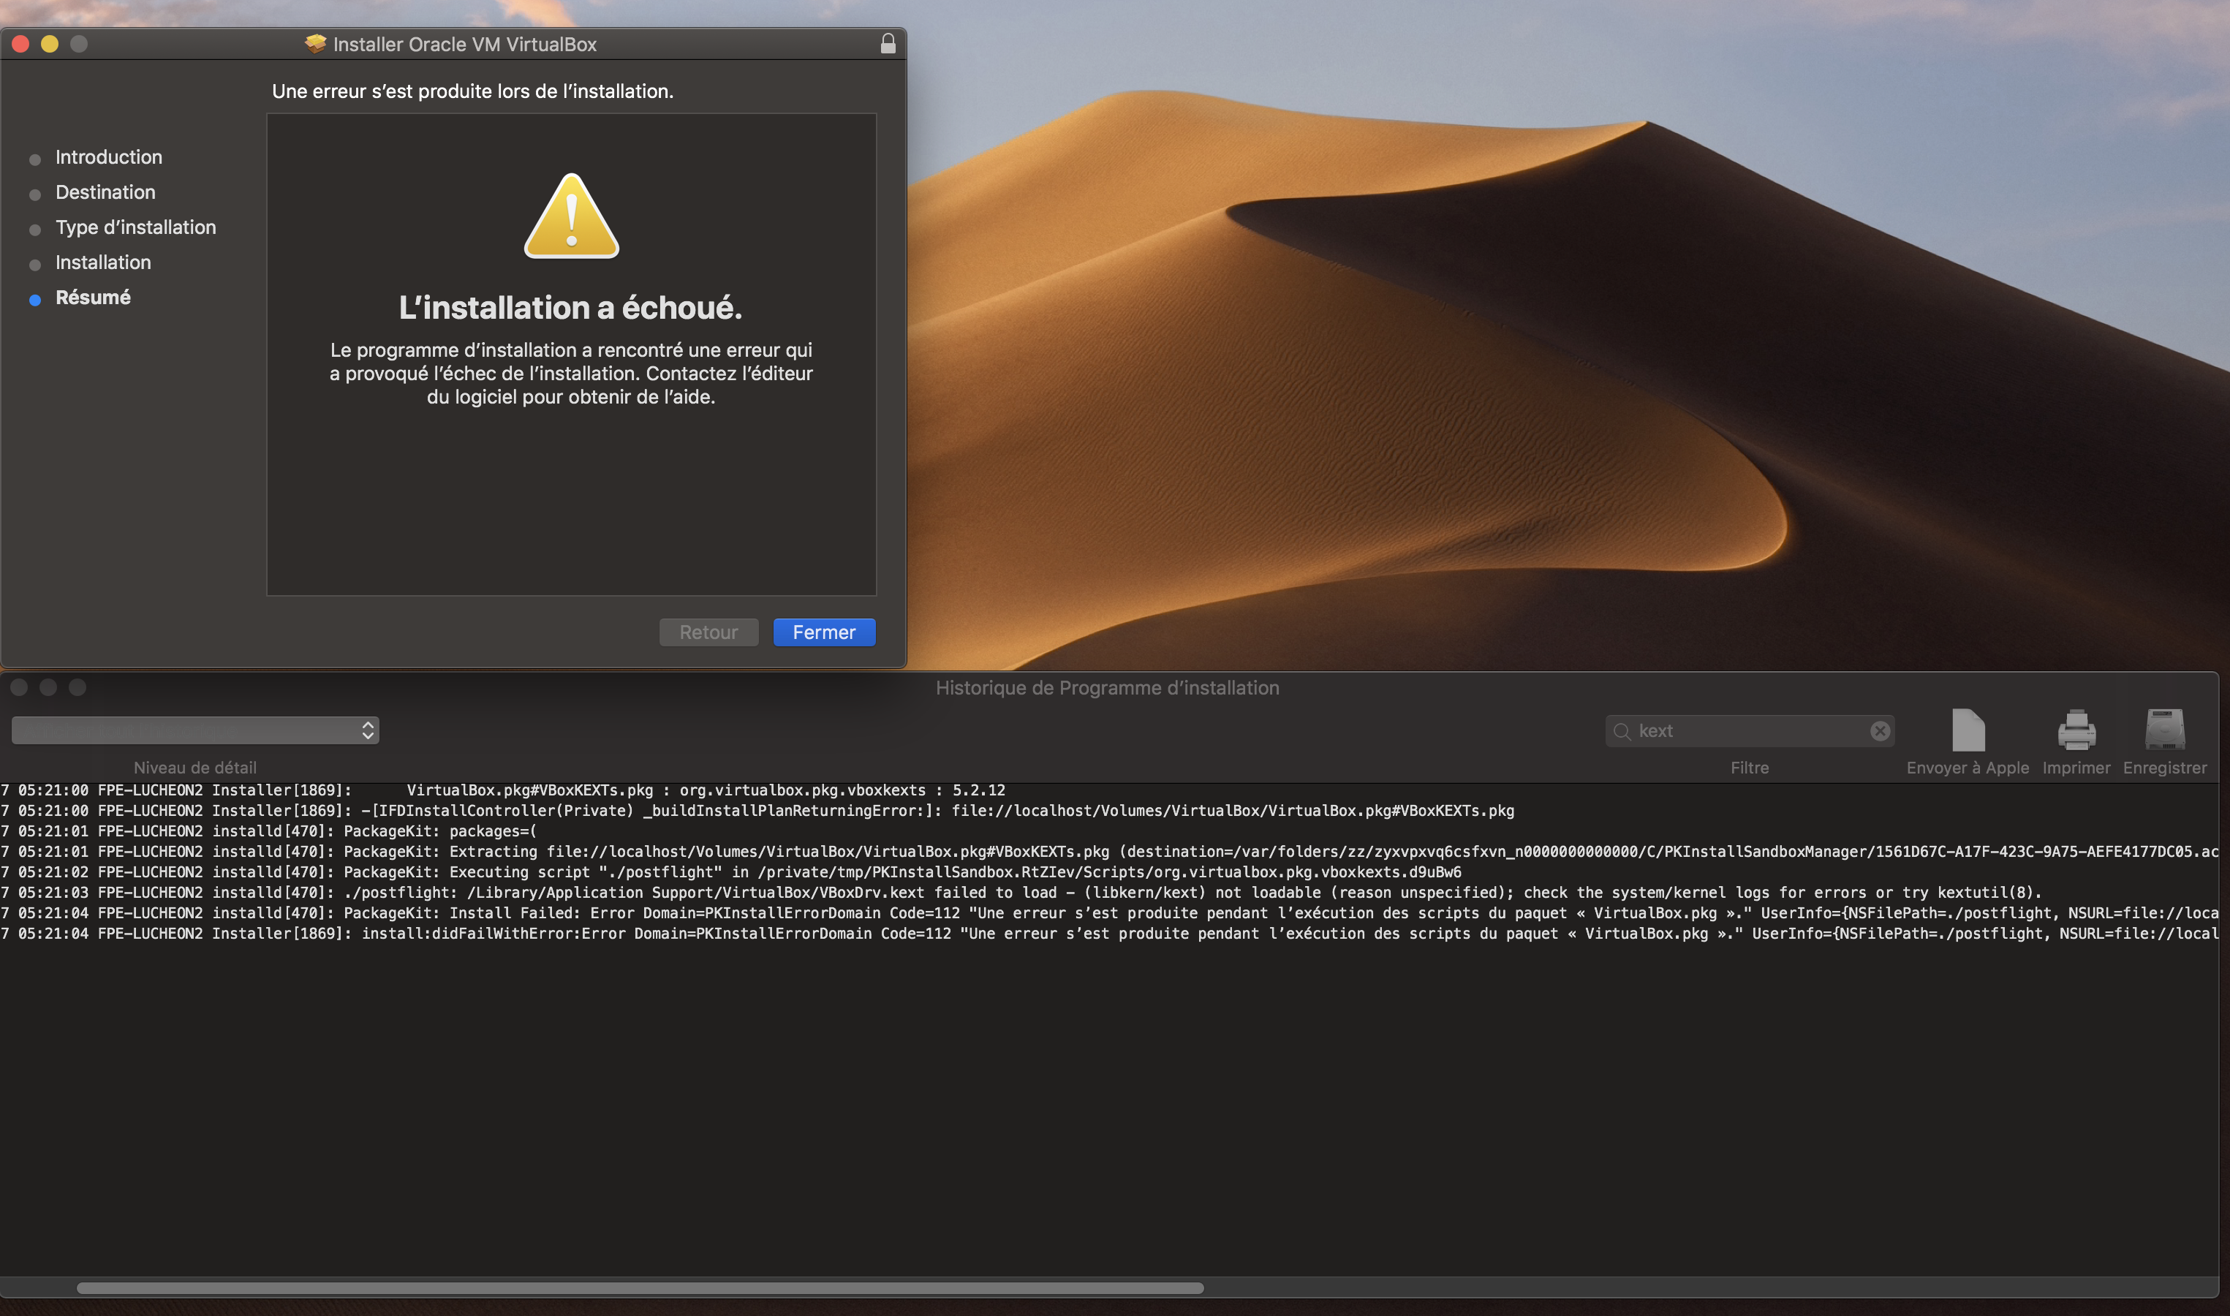The height and width of the screenshot is (1316, 2230).
Task: Open the Niveau de détail dropdown
Action: pos(195,730)
